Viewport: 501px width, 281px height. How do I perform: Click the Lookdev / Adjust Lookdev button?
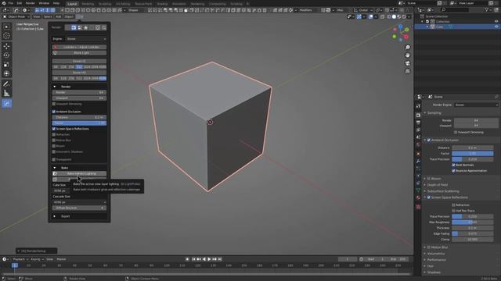coord(79,47)
